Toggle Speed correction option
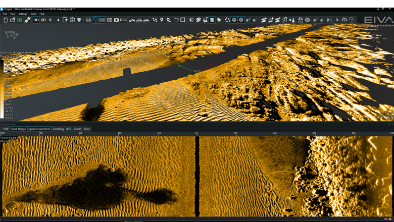This screenshot has width=394, height=222. pos(39,129)
